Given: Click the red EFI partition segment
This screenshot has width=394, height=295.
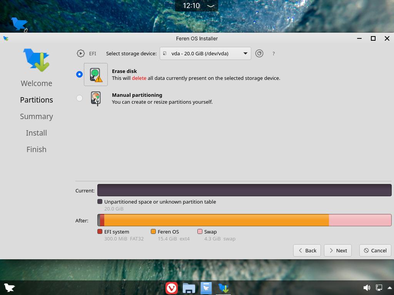Looking at the screenshot, I should [x=102, y=220].
